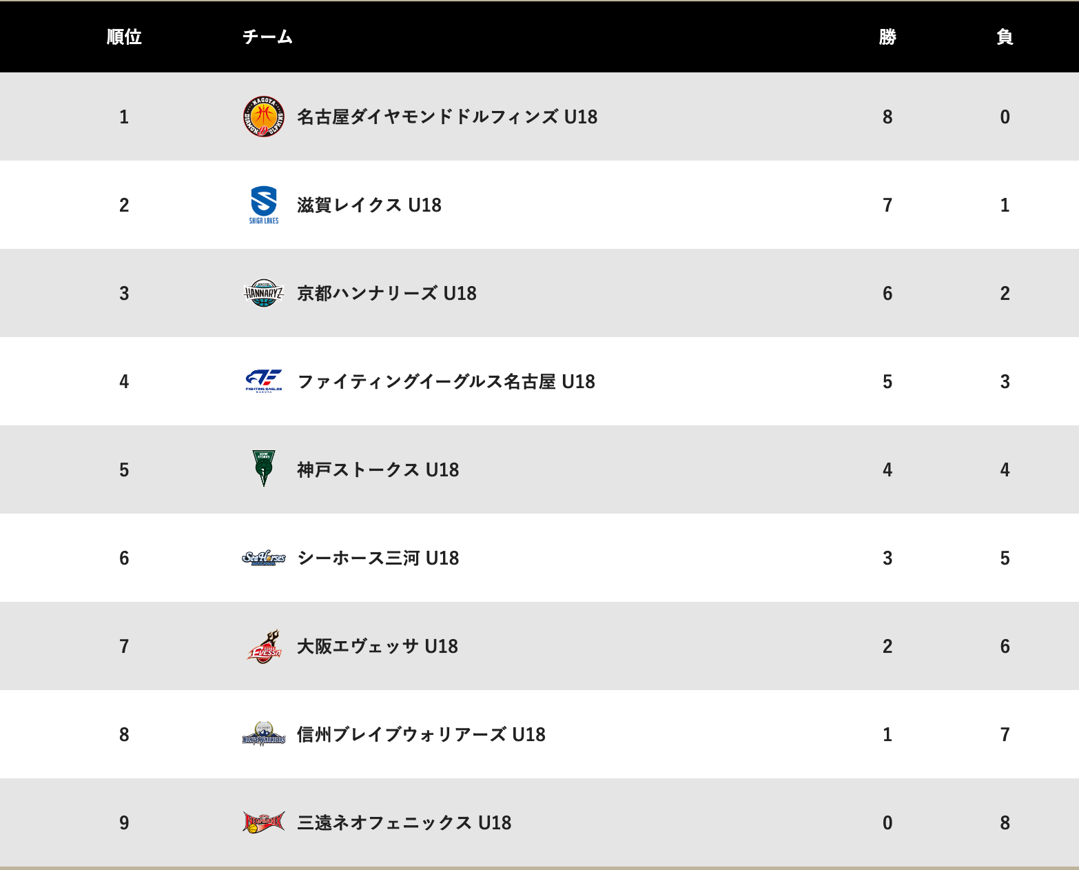Click the 順位 column header
Viewport: 1079px width, 870px height.
pos(124,37)
